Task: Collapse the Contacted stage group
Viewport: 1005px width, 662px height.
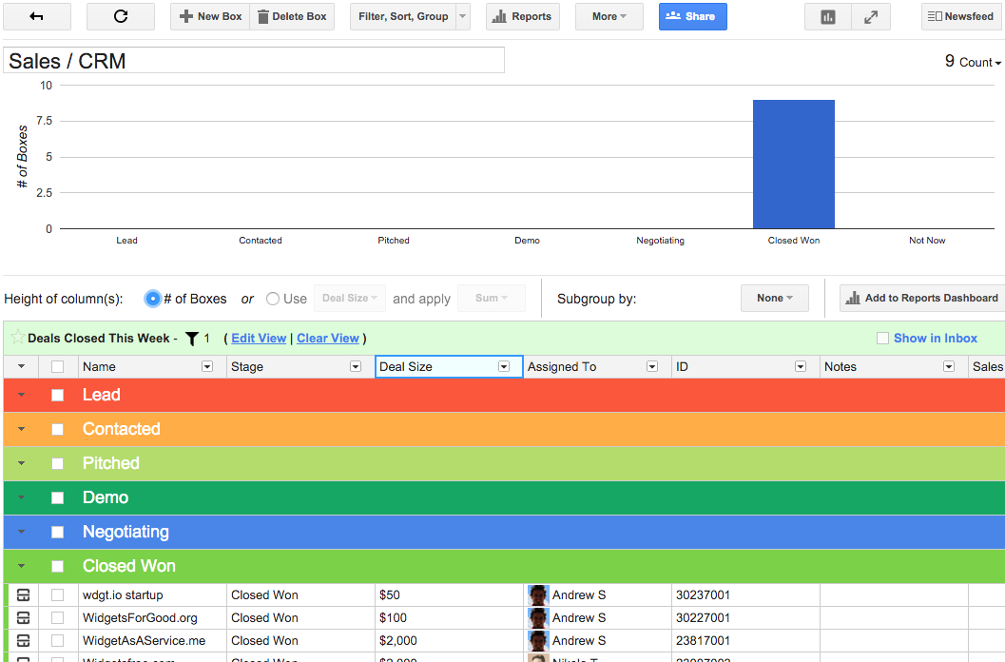Action: (21, 429)
